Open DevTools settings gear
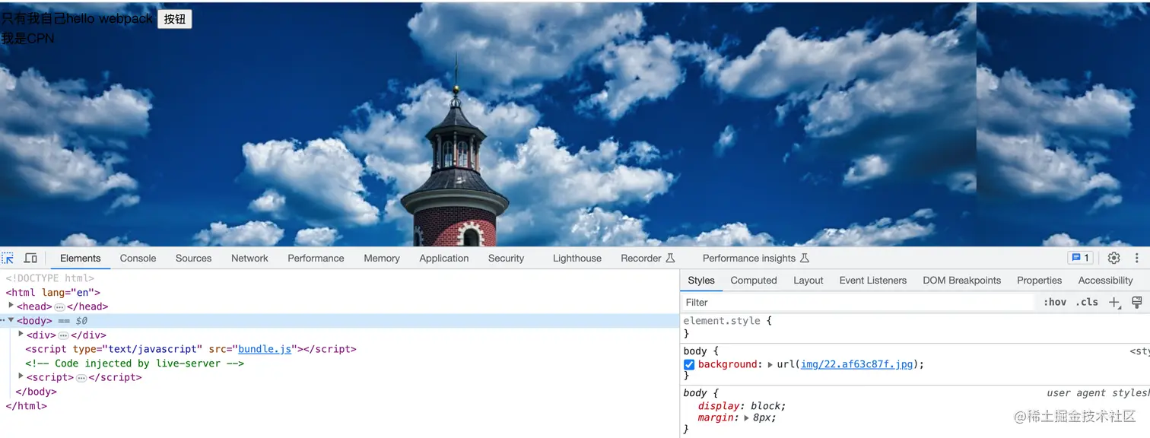The width and height of the screenshot is (1150, 438). coord(1113,259)
